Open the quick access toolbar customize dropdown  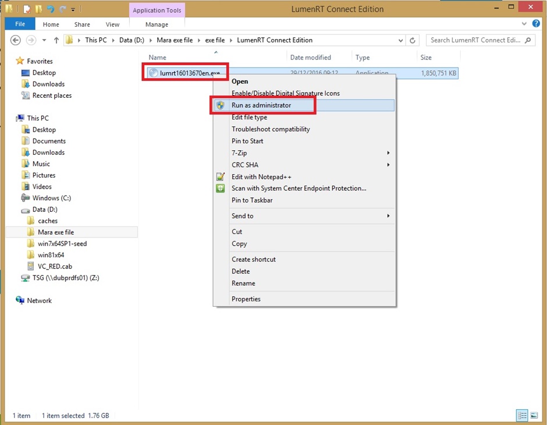pos(73,9)
